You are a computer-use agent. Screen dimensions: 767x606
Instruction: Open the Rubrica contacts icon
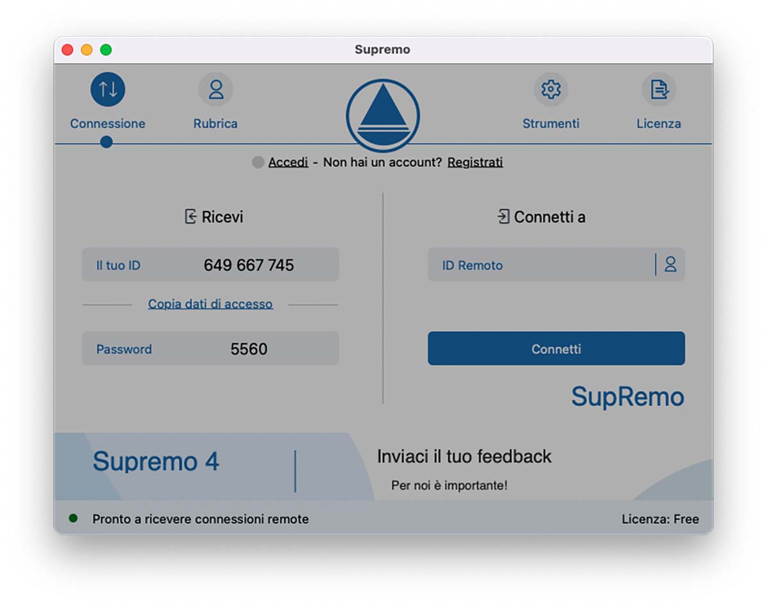click(216, 89)
